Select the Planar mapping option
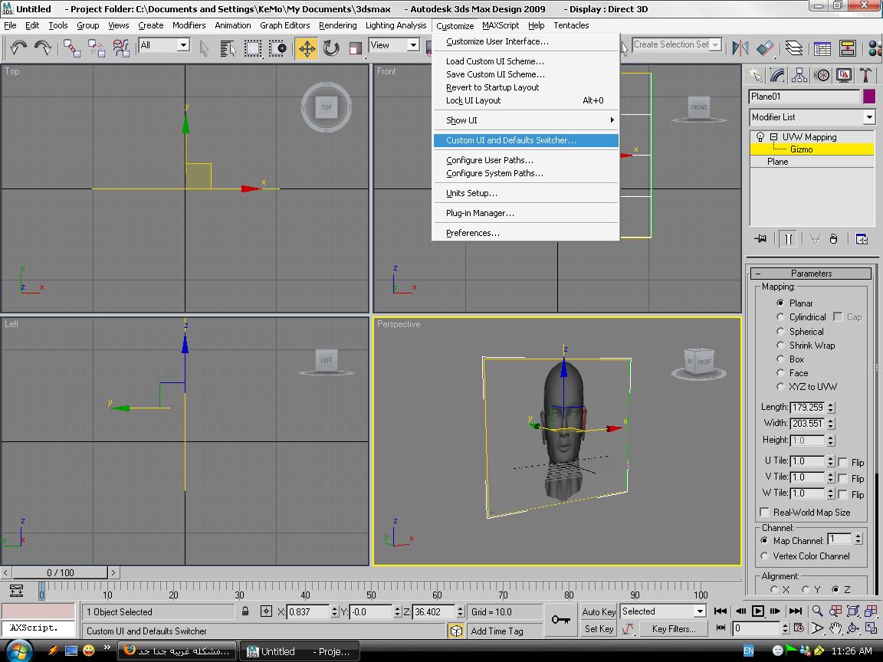Viewport: 883px width, 662px height. (x=780, y=303)
